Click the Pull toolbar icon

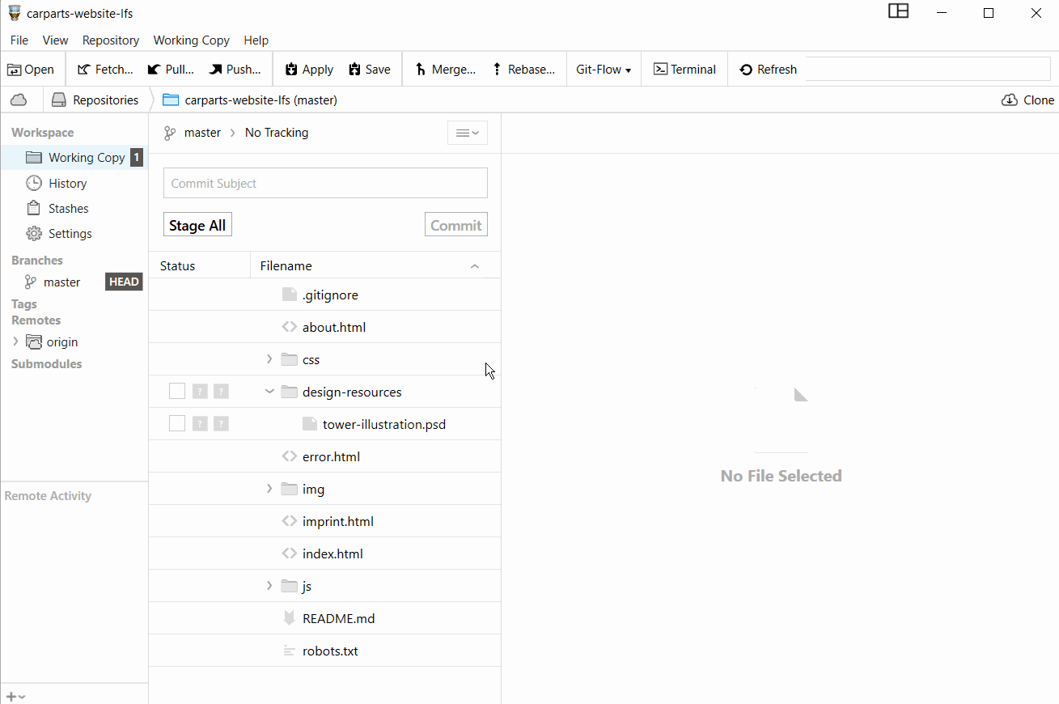tap(155, 70)
